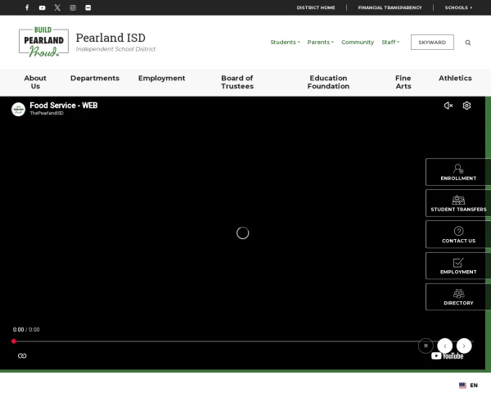Image resolution: width=491 pixels, height=393 pixels.
Task: Click the video progress bar
Action: [x=243, y=341]
